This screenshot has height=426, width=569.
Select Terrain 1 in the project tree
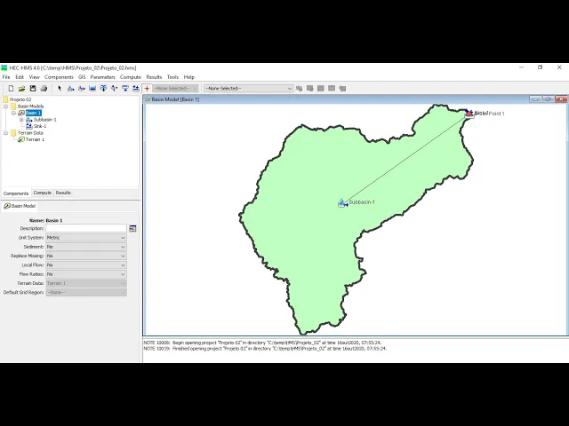[35, 139]
